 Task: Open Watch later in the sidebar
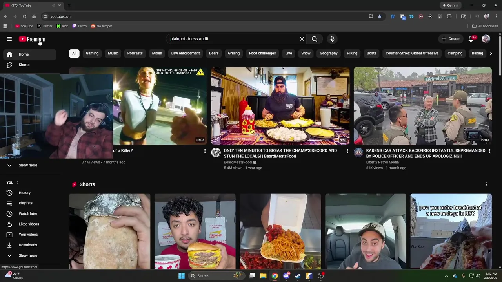pyautogui.click(x=30, y=213)
